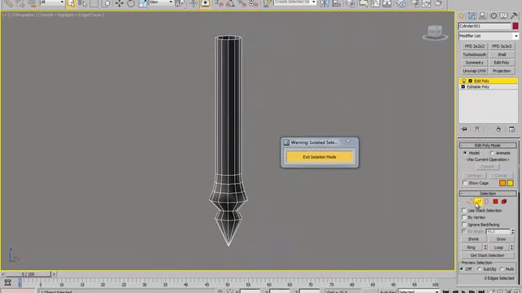Expand Edit Poly stack entry
The height and width of the screenshot is (293, 522).
pyautogui.click(x=470, y=81)
